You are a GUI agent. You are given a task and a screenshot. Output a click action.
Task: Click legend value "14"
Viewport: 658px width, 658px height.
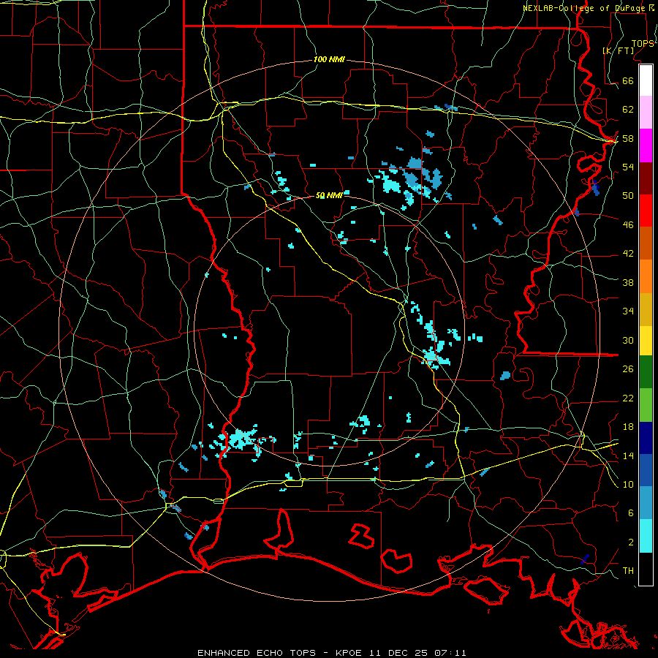pyautogui.click(x=628, y=455)
